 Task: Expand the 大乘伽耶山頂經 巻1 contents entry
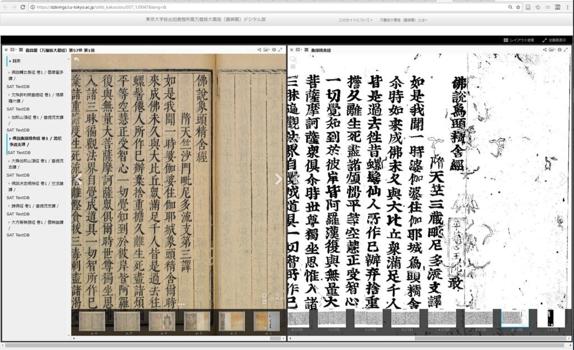click(x=35, y=164)
